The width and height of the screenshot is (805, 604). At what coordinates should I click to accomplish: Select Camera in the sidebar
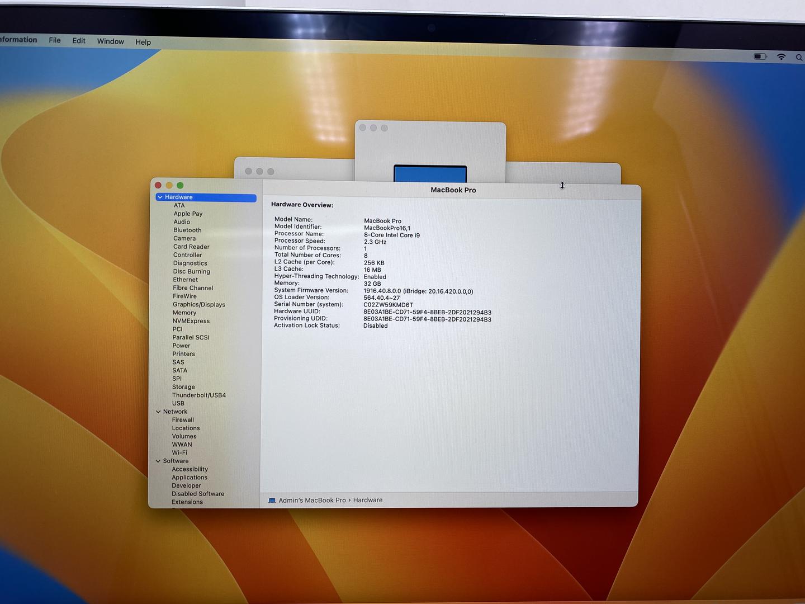[184, 238]
